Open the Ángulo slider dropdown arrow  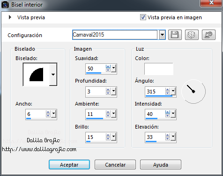point(173,92)
